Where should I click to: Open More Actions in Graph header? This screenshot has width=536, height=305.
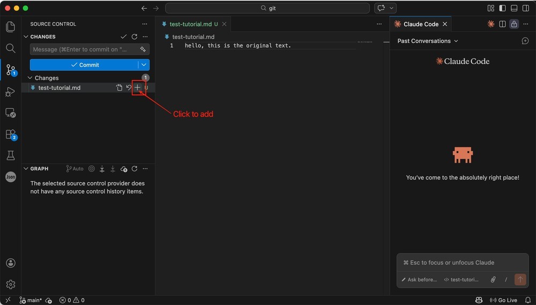click(145, 168)
